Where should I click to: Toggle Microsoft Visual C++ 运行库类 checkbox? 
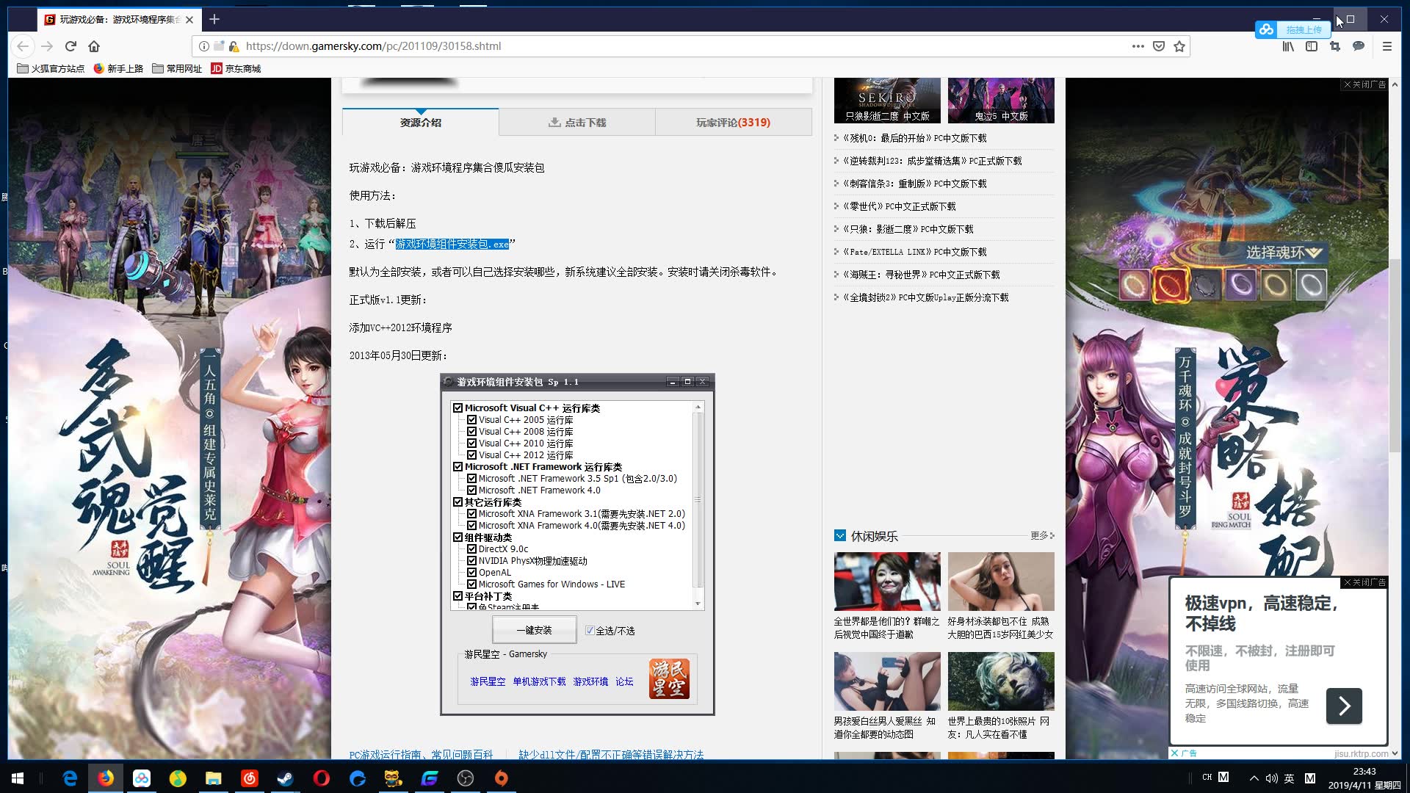pos(458,408)
